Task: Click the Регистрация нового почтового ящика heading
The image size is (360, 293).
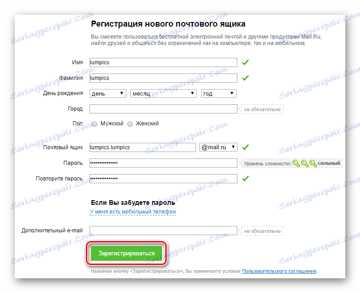Action: click(168, 24)
